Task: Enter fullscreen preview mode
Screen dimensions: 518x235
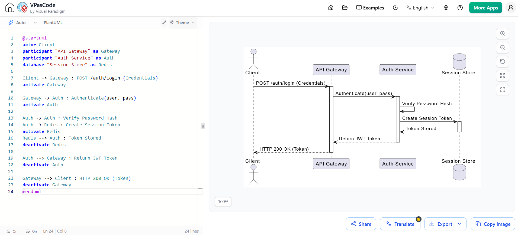Action: tap(503, 90)
